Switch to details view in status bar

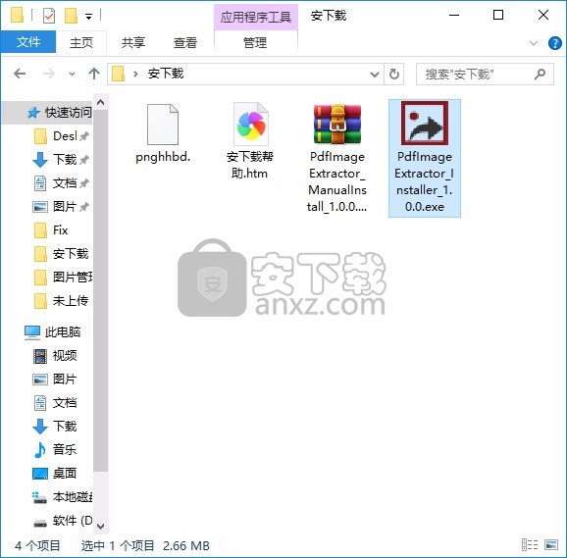(x=530, y=544)
